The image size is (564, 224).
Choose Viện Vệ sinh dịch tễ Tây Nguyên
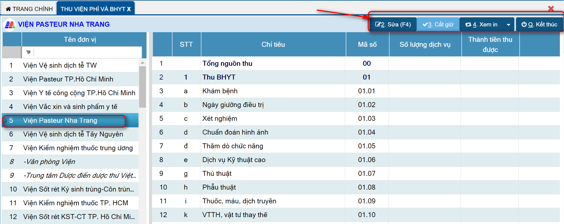pyautogui.click(x=73, y=134)
